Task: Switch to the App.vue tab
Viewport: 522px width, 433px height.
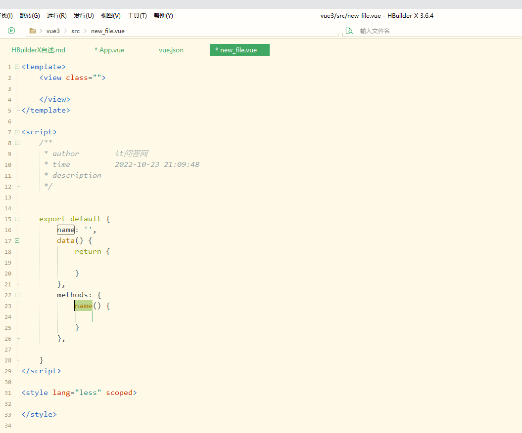Action: click(x=109, y=50)
